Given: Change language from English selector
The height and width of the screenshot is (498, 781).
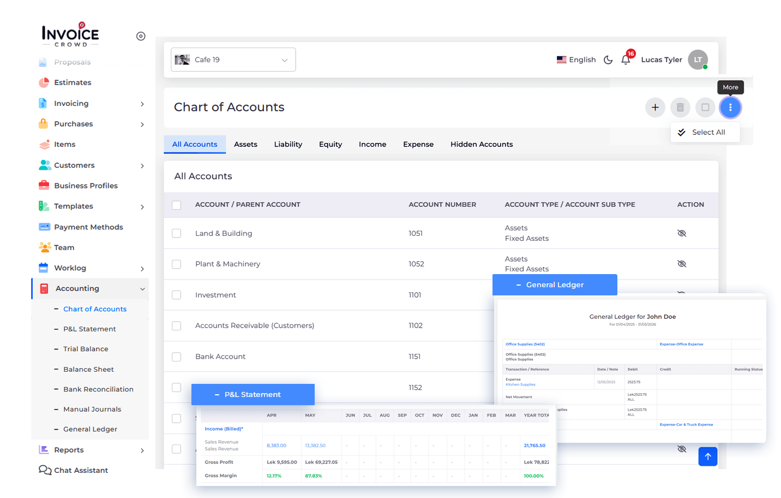Looking at the screenshot, I should (x=576, y=60).
